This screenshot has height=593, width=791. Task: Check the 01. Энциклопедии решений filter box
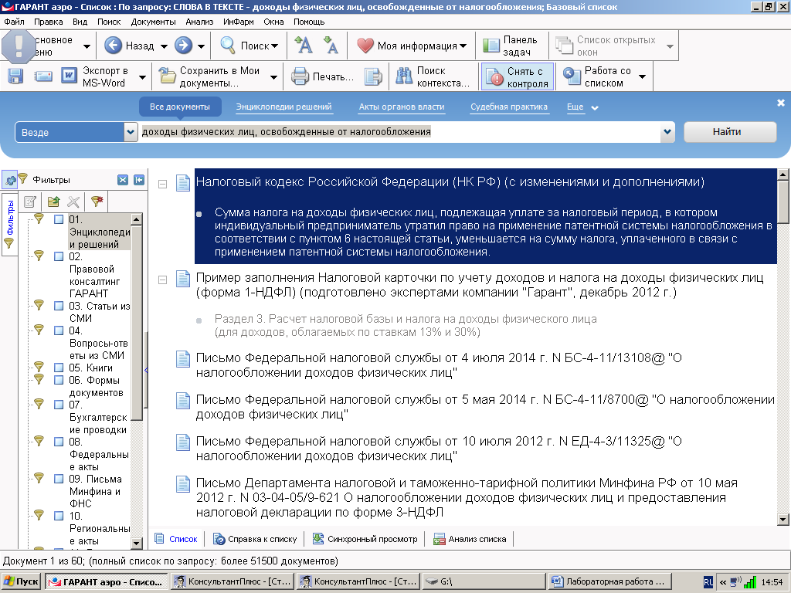pos(59,219)
